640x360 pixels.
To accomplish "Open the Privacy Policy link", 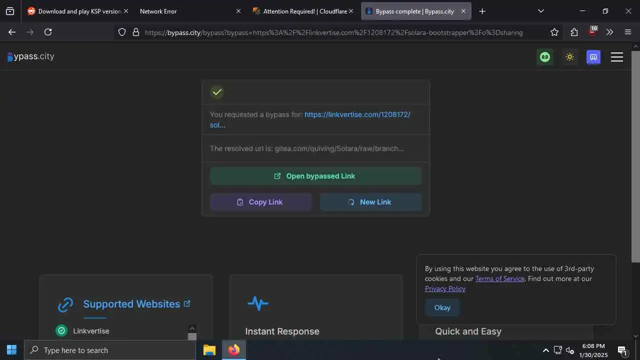I will (x=445, y=288).
